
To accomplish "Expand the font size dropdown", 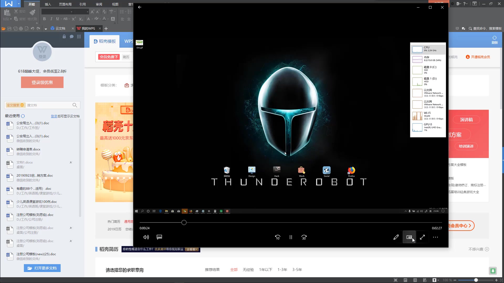I will 87,12.
